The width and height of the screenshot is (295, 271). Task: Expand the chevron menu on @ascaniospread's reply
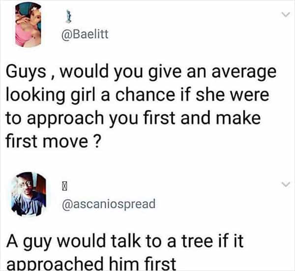point(286,184)
